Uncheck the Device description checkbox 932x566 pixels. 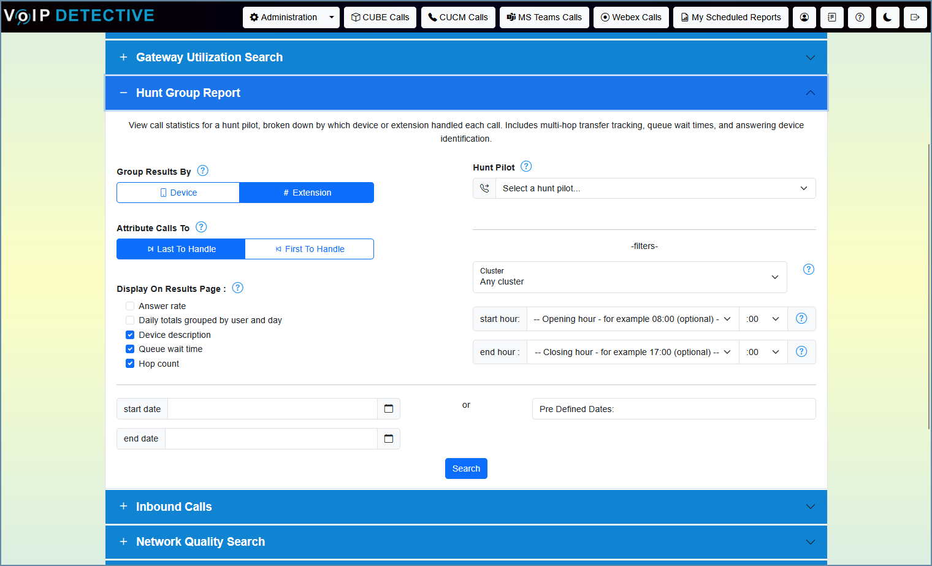coord(130,335)
